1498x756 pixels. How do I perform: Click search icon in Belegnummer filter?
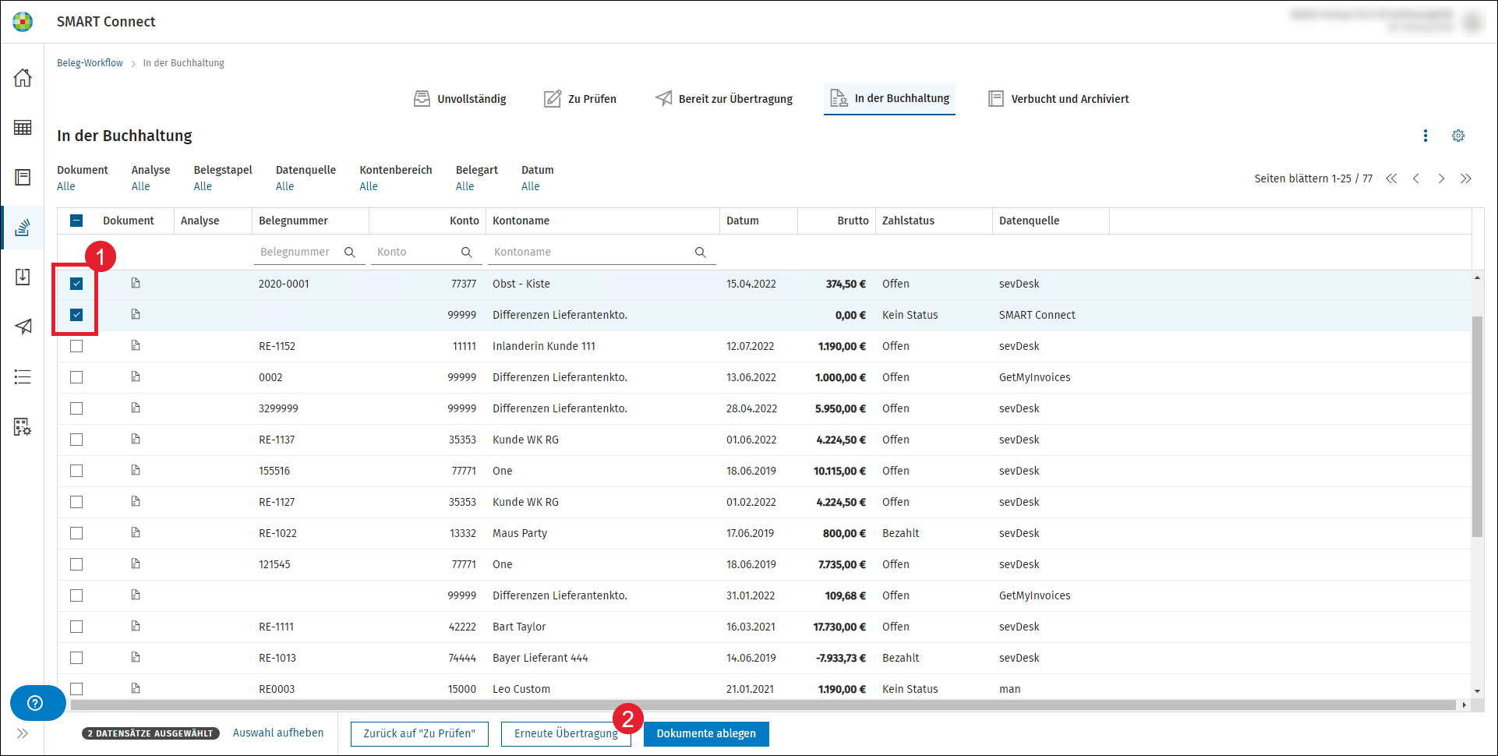click(x=350, y=252)
